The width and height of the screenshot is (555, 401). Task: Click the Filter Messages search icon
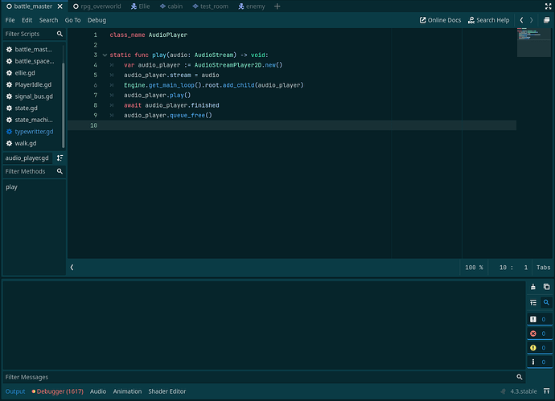coord(520,377)
